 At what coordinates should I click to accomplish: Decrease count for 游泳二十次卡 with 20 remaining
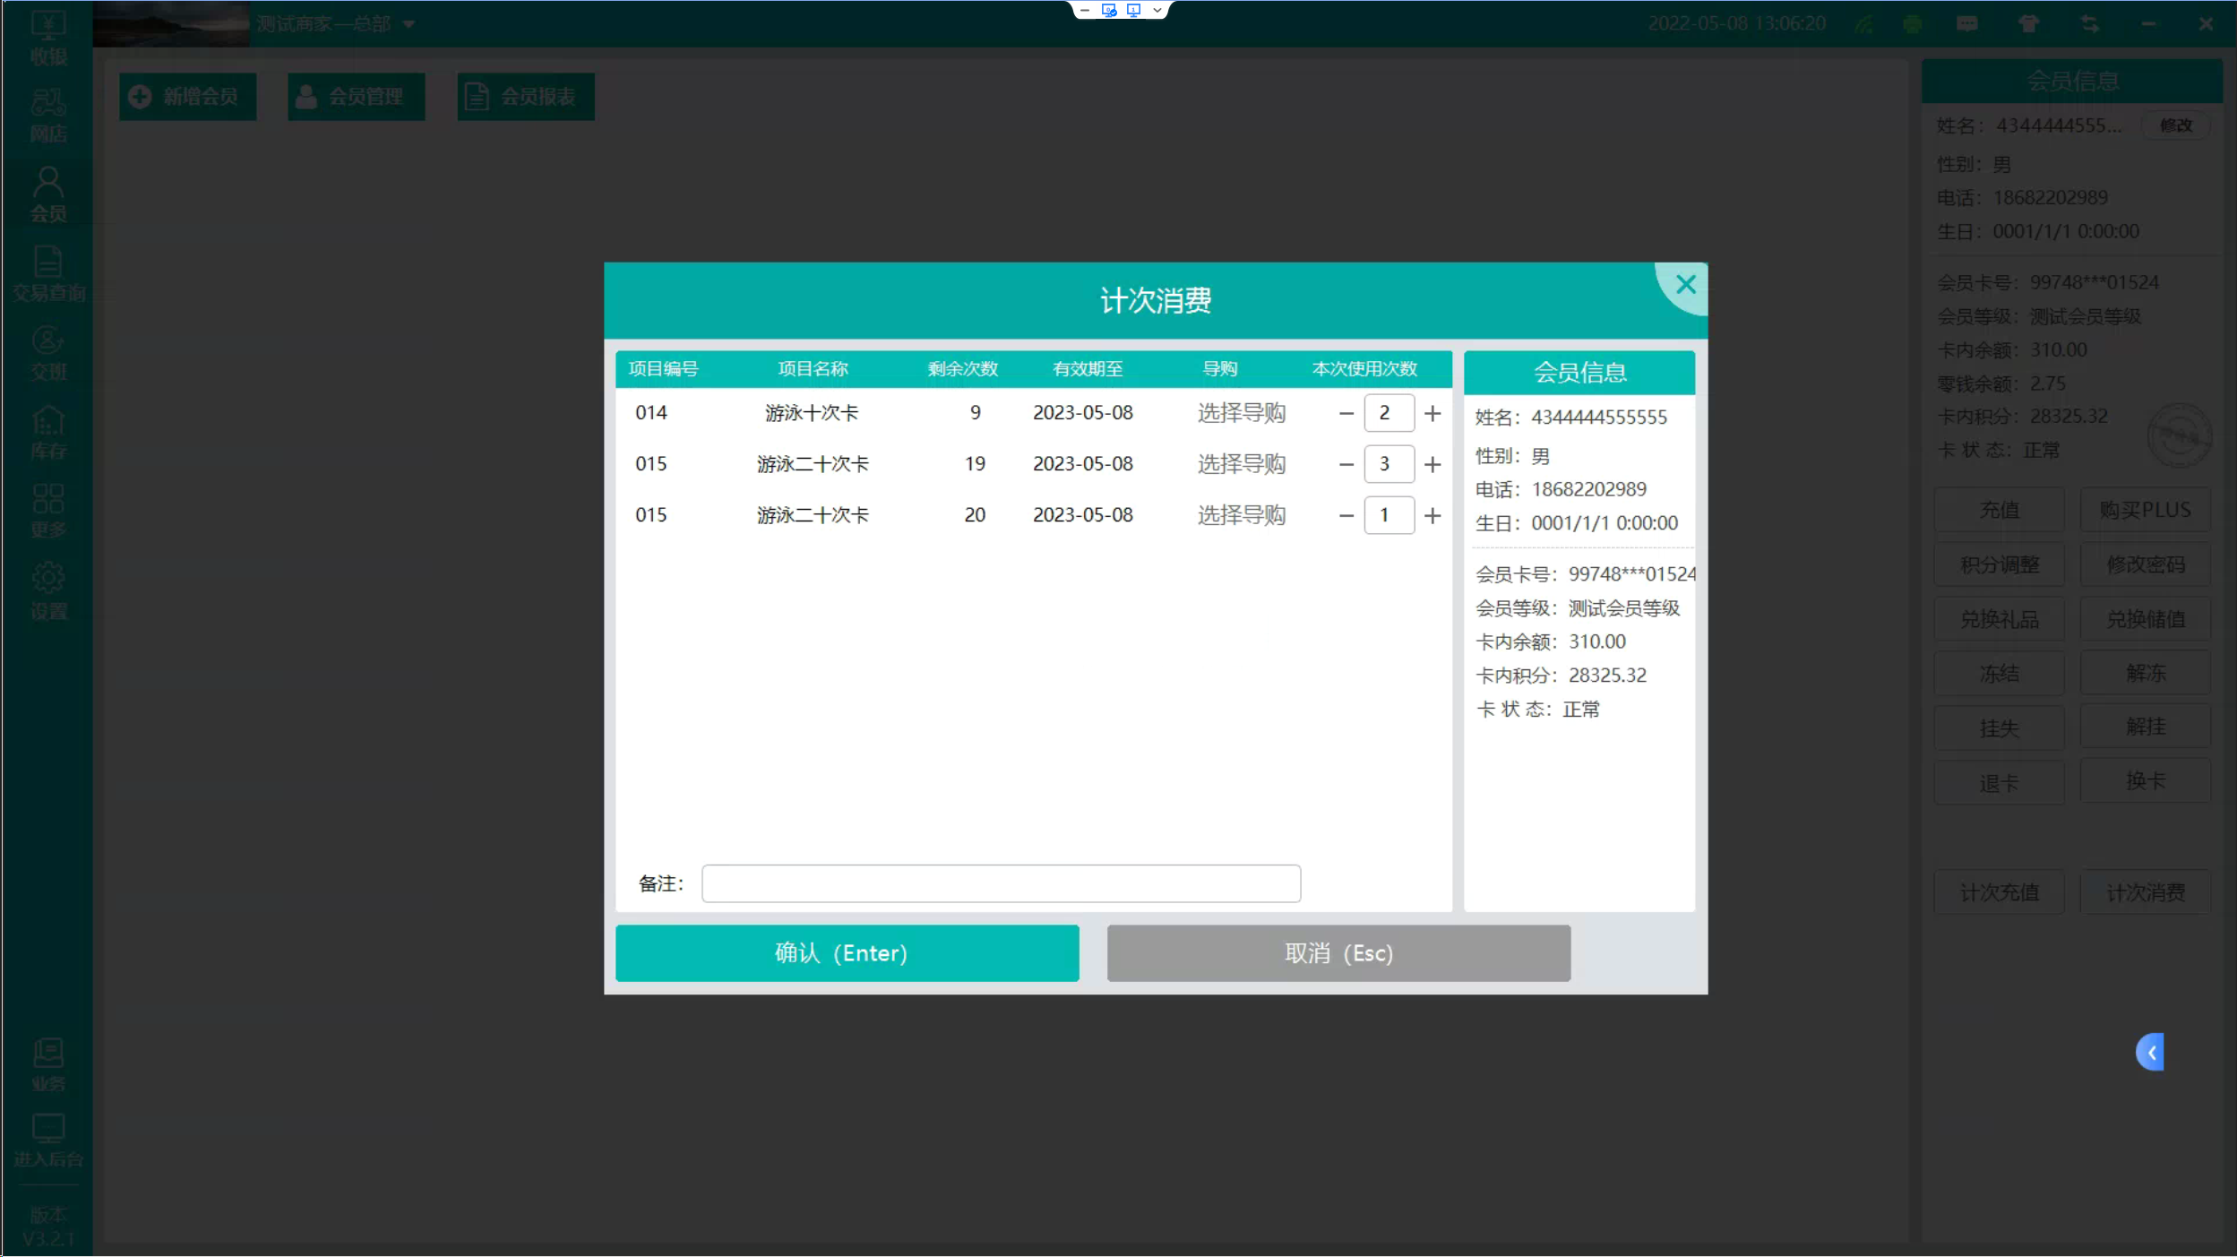tap(1346, 516)
